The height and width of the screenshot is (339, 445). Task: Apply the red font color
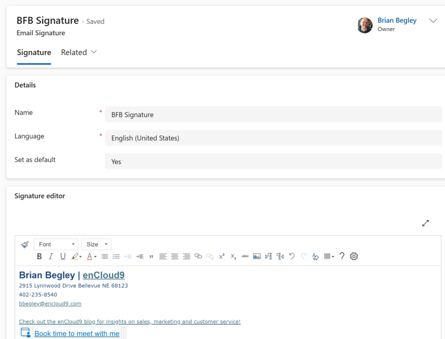(x=90, y=256)
